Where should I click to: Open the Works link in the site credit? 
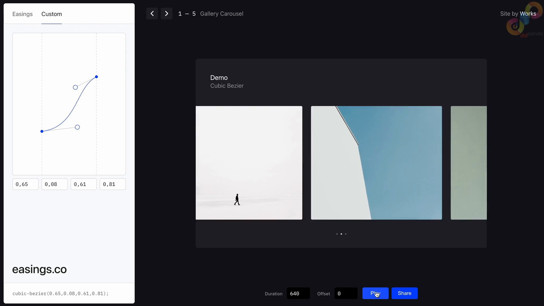click(x=528, y=14)
